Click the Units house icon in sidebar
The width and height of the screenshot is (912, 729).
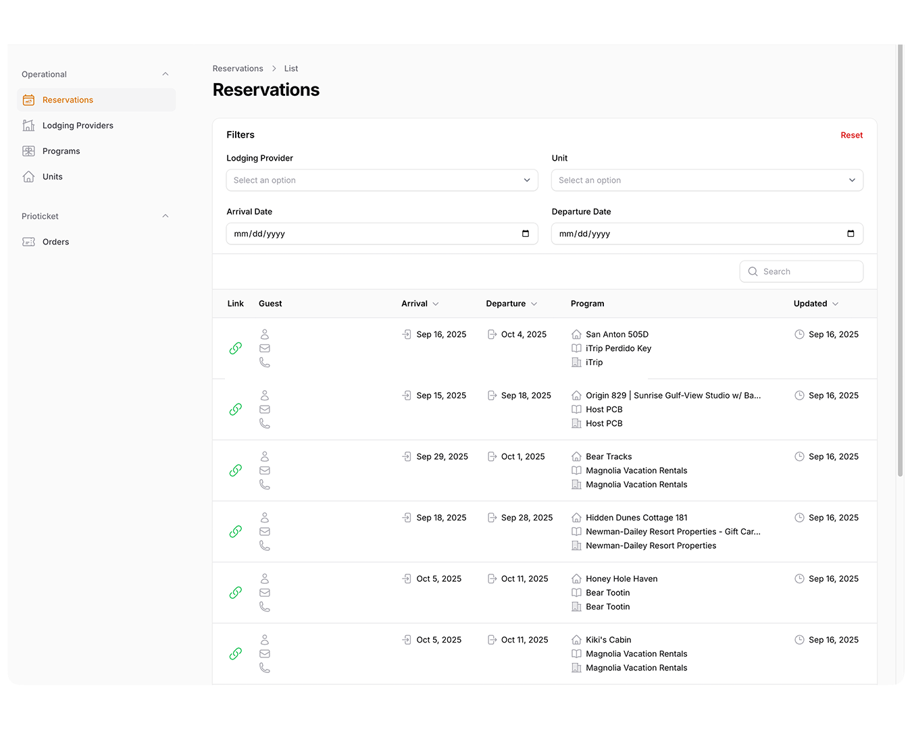[28, 177]
